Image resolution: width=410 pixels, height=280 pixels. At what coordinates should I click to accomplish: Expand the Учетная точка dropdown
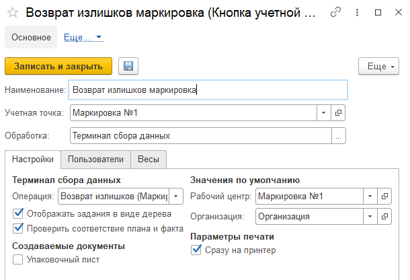[x=323, y=112]
